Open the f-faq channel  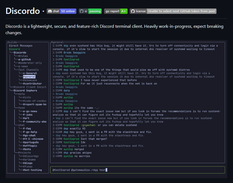27,129
